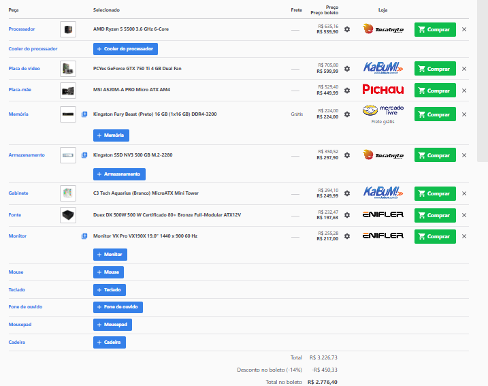
Task: Click the Aquarius case thumbnail
Action: (68, 193)
